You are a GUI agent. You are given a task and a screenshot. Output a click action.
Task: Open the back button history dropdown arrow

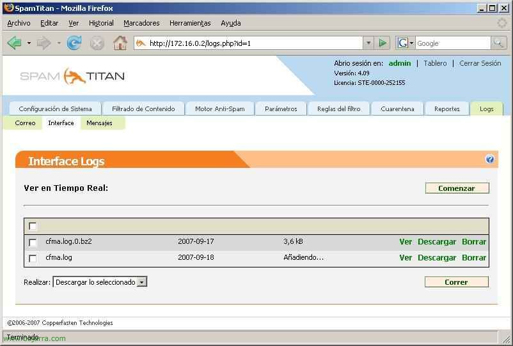point(29,43)
